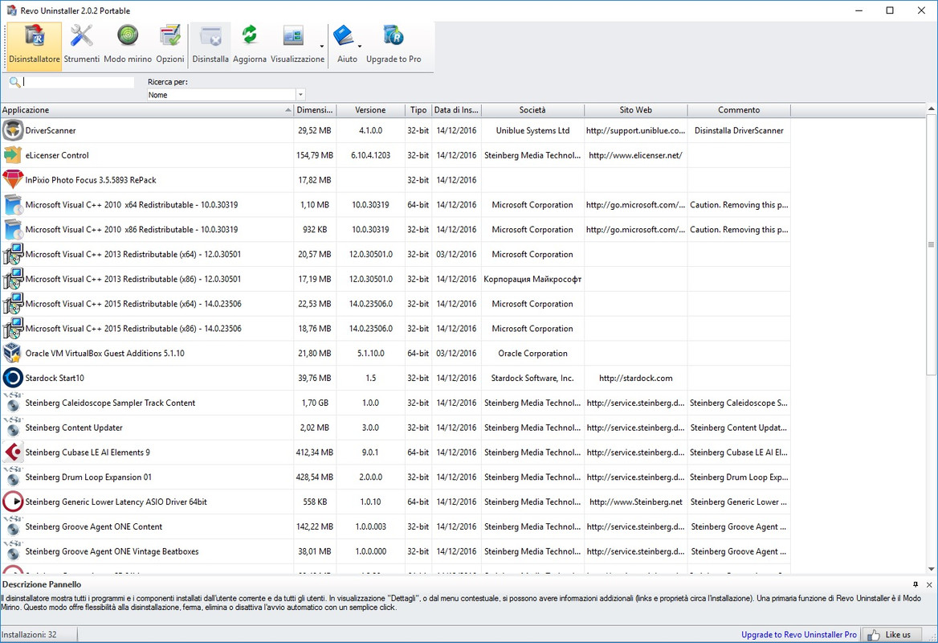Select the eLicenser Control icon
Screen dimensions: 938x643
pyautogui.click(x=13, y=155)
